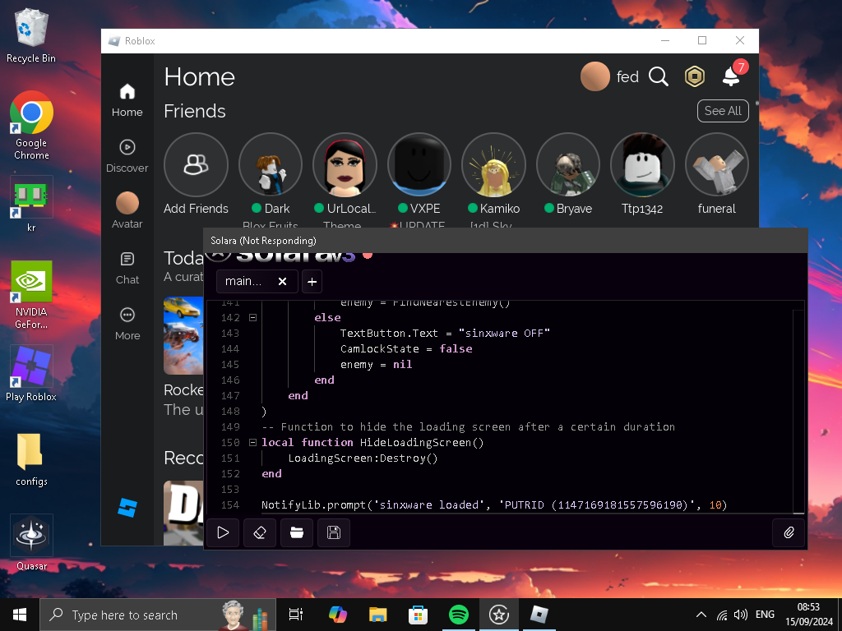Open a script file via folder icon

(296, 532)
